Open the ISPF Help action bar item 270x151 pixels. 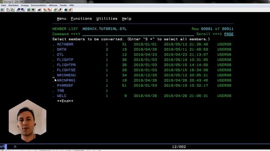[x=127, y=18]
